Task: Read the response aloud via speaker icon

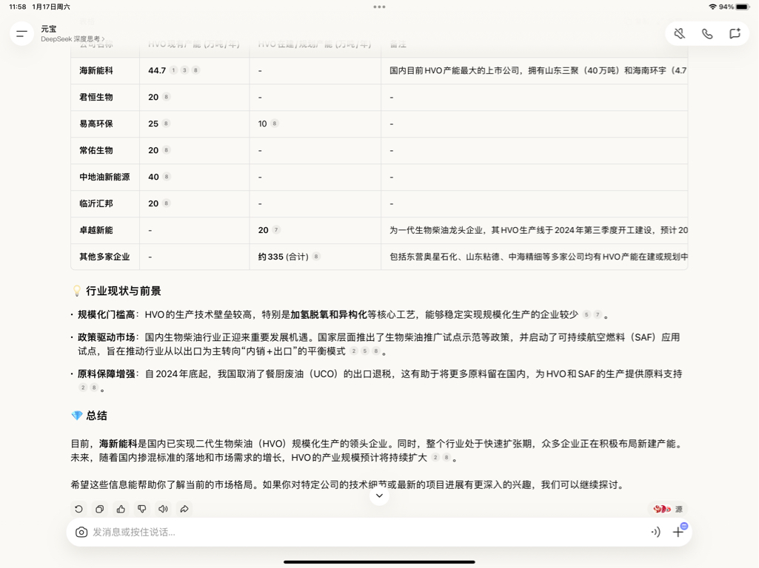Action: click(163, 509)
